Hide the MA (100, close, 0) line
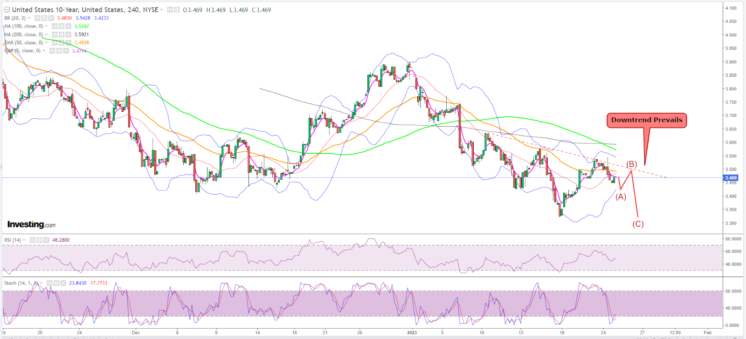 click(55, 26)
